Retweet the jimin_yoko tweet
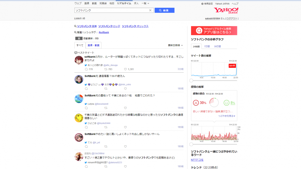Screen dimensions: 301x169 106,89
